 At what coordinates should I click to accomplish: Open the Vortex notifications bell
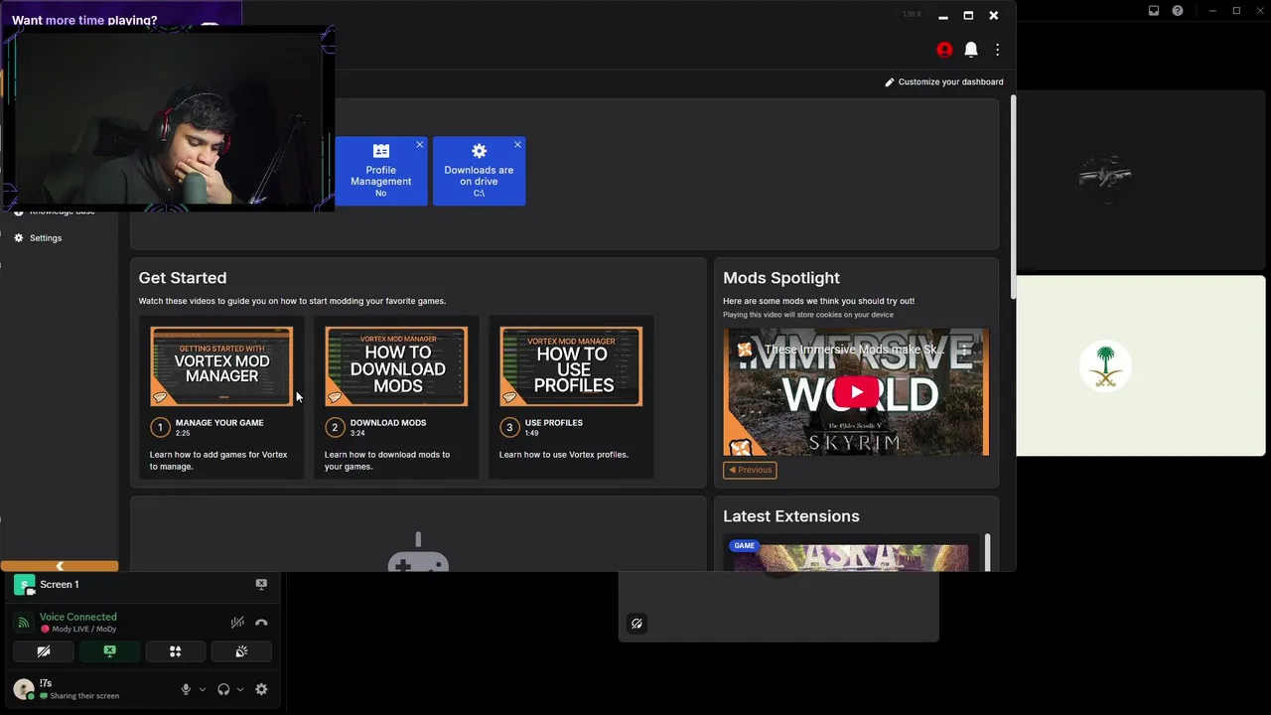pos(971,50)
